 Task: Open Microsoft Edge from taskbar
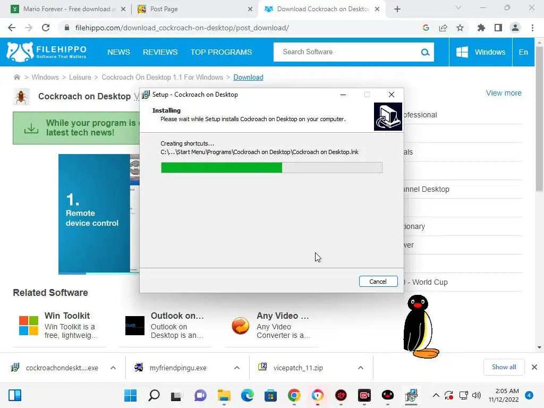coord(247,395)
